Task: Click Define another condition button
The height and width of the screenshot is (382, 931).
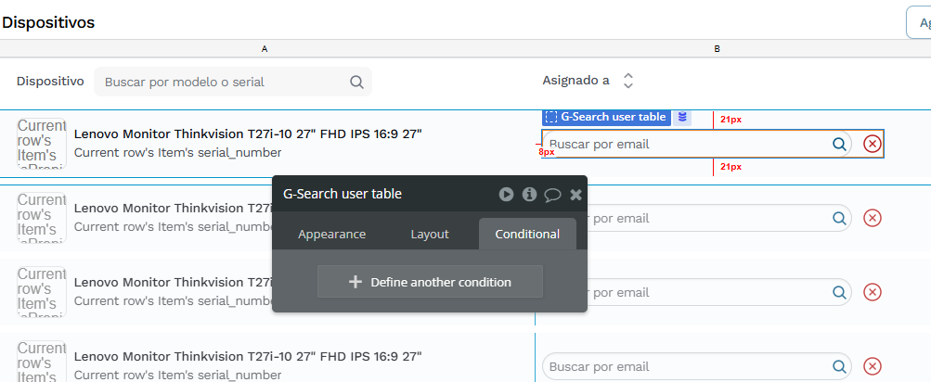Action: point(430,282)
